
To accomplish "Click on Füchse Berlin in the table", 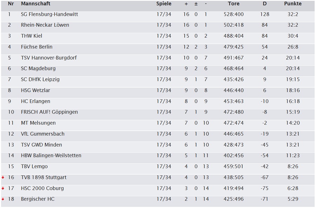I will pos(37,47).
